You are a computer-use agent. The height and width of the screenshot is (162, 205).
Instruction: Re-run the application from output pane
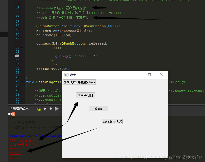[x=57, y=109]
